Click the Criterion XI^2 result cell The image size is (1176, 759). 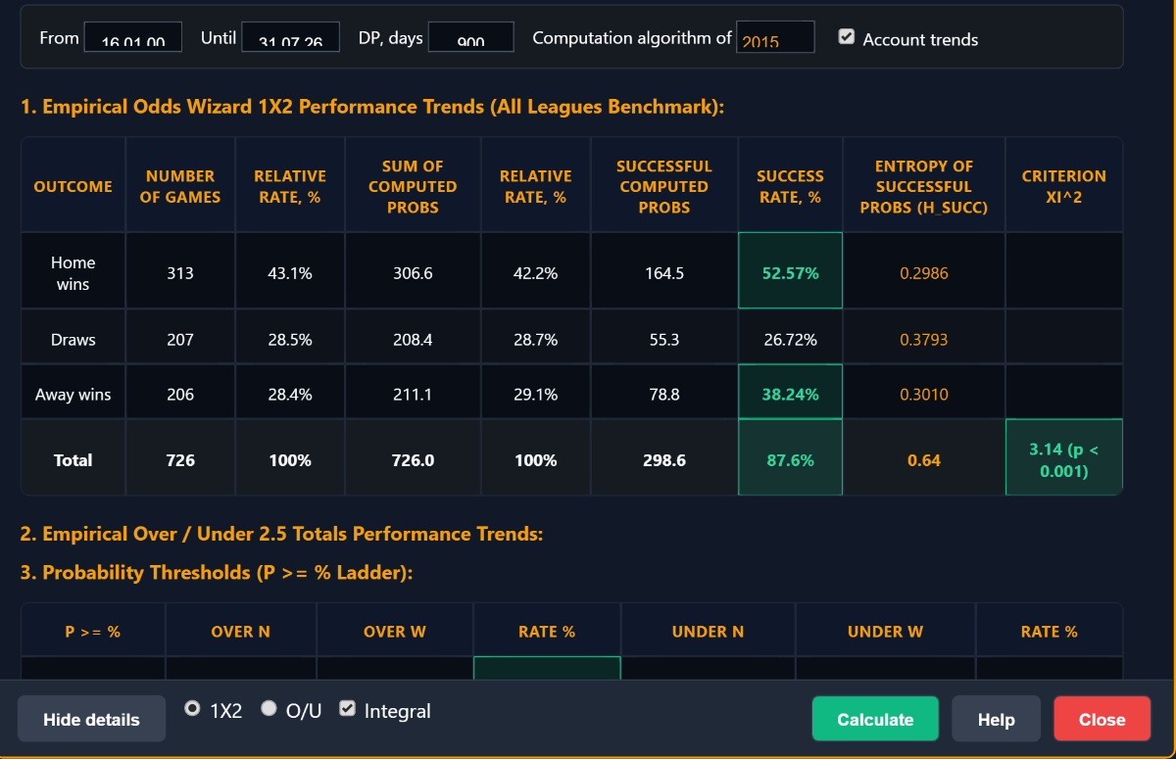(x=1064, y=459)
